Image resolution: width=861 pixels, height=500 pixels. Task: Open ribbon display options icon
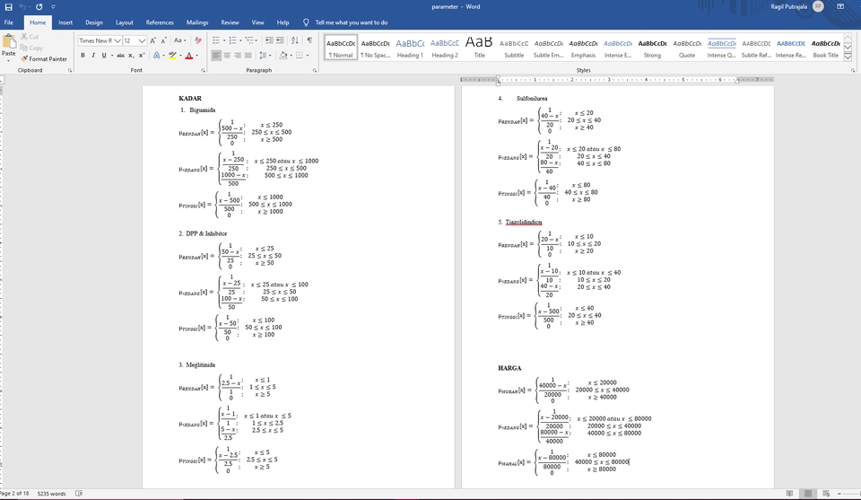840,6
